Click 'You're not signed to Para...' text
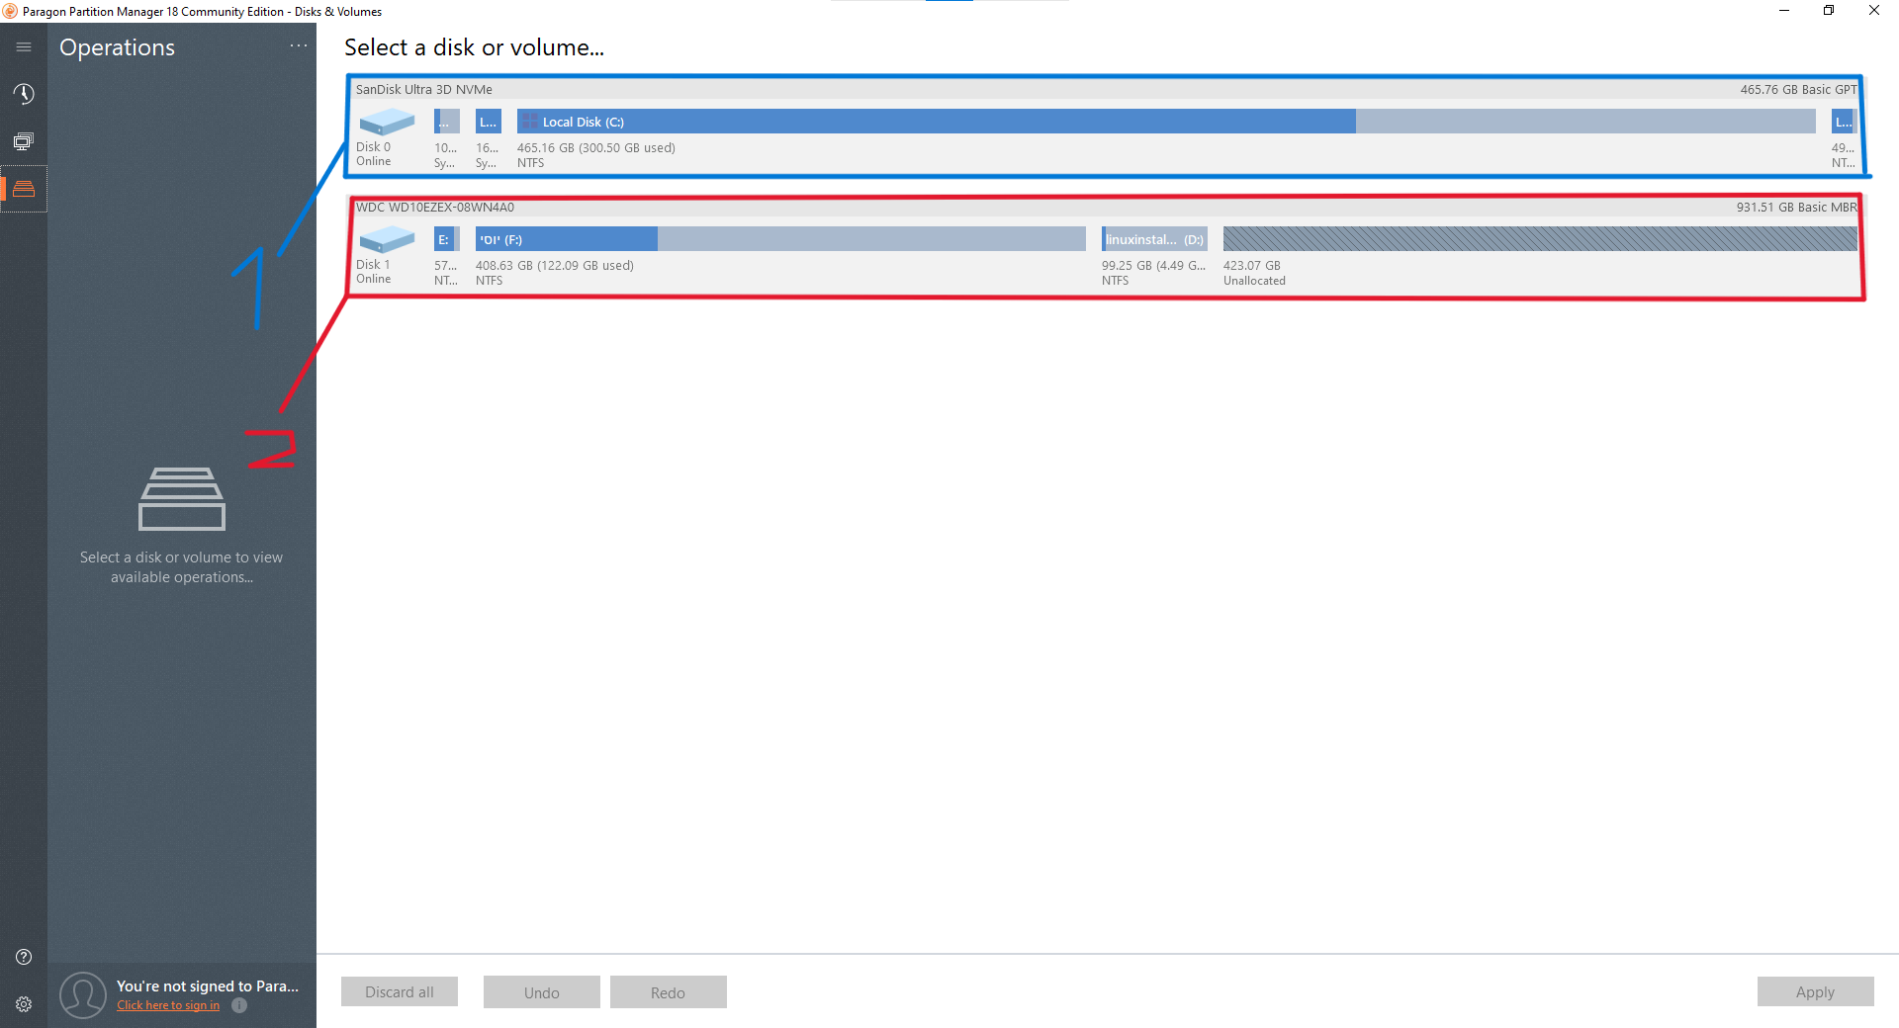Screen dimensions: 1899x1028 tap(208, 985)
